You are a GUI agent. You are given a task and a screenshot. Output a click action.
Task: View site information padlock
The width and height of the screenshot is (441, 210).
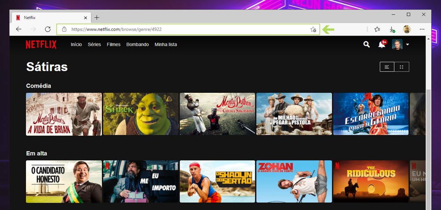(64, 29)
